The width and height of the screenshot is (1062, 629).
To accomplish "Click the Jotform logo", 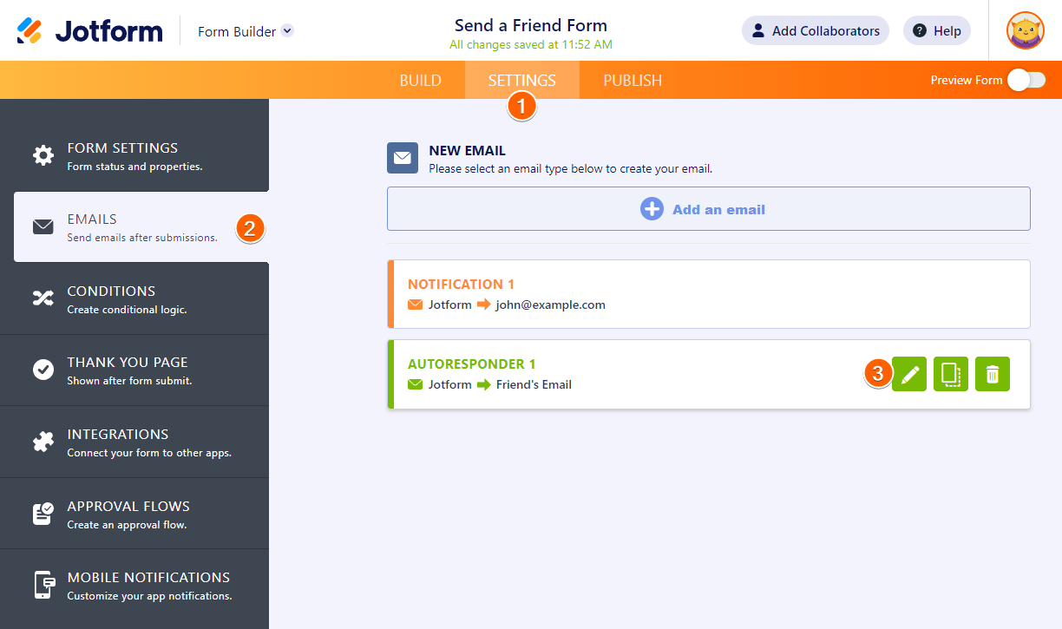I will tap(90, 31).
